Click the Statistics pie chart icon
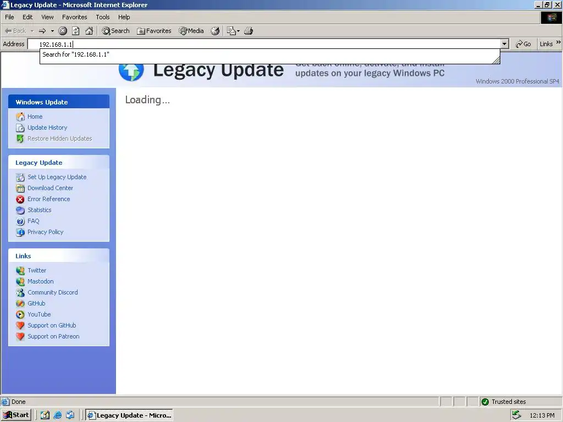Screen dimensions: 563x422 (20, 210)
